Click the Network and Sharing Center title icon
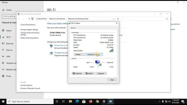 [18, 14]
